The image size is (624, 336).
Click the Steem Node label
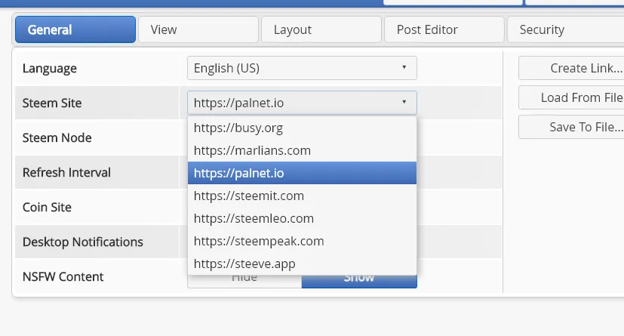(x=57, y=137)
